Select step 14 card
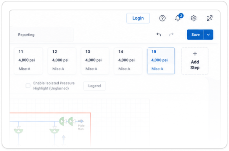Screen dimensions: 229x151 click(128, 61)
